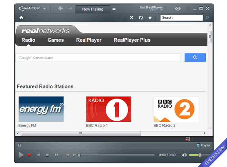Toggle the Playlist panel

(203, 145)
